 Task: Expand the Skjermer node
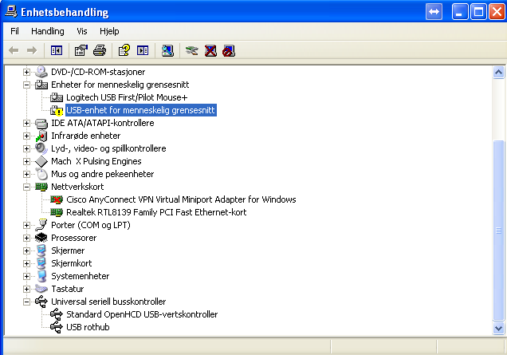click(x=26, y=250)
